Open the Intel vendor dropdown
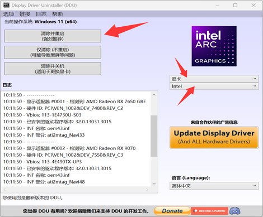263x217 pixels. point(214,86)
